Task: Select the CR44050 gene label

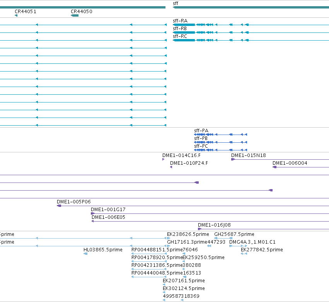Action: [82, 12]
